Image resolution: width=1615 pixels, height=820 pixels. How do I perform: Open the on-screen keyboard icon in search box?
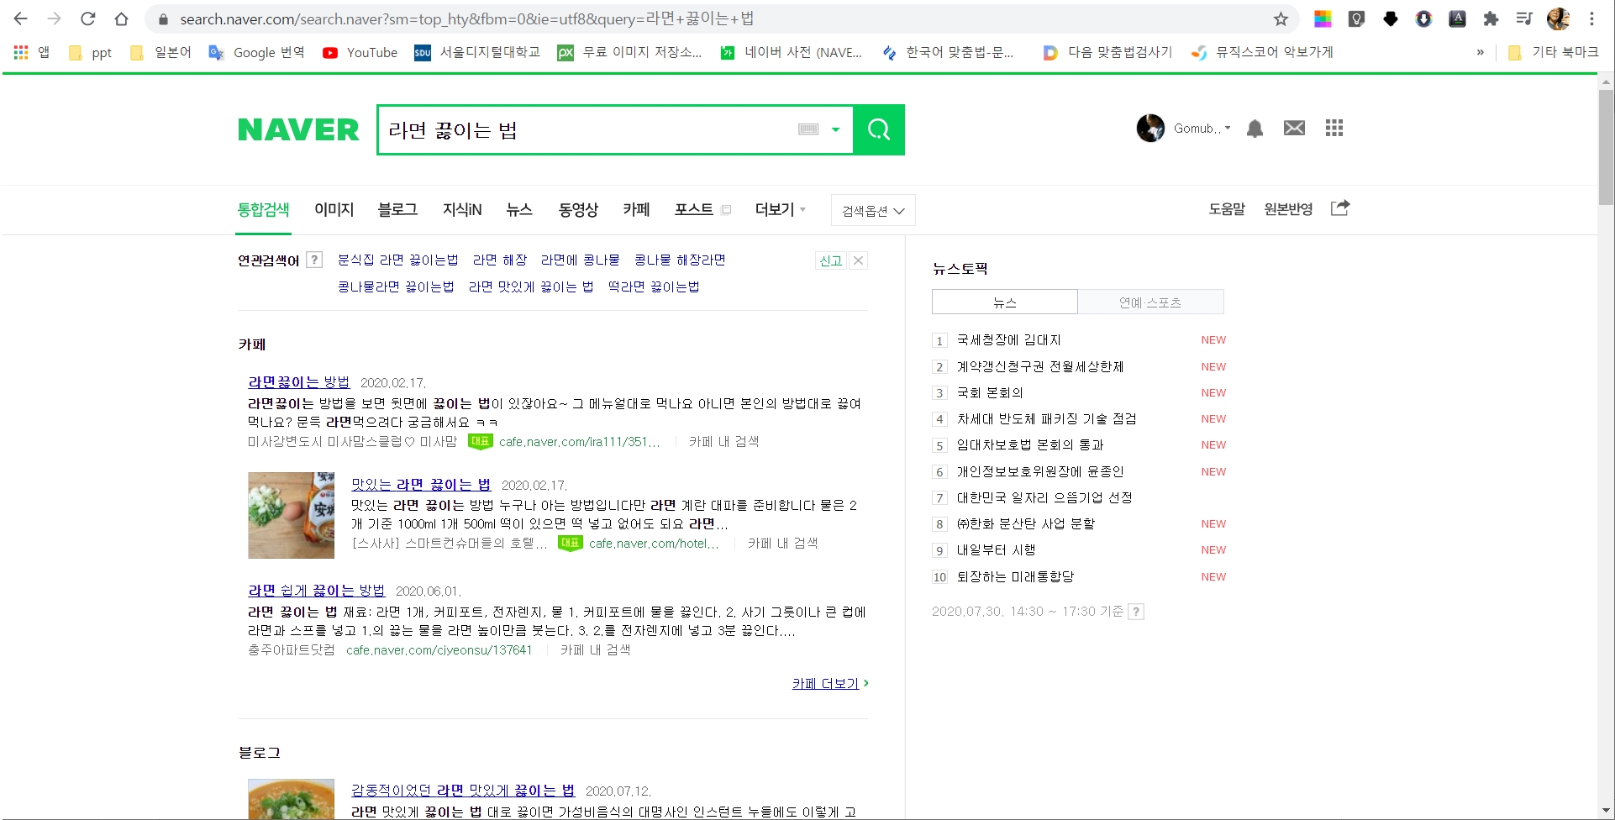808,129
